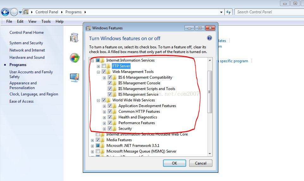Click the Desktop Gadgets category icon
The height and width of the screenshot is (181, 304).
click(x=75, y=77)
